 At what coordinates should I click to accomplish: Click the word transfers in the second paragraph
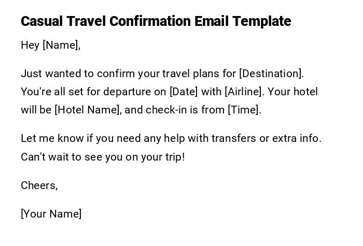point(234,138)
